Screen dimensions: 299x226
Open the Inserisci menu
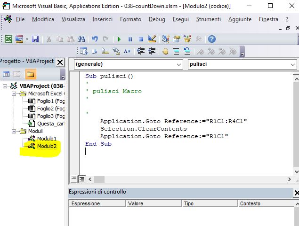coord(103,19)
